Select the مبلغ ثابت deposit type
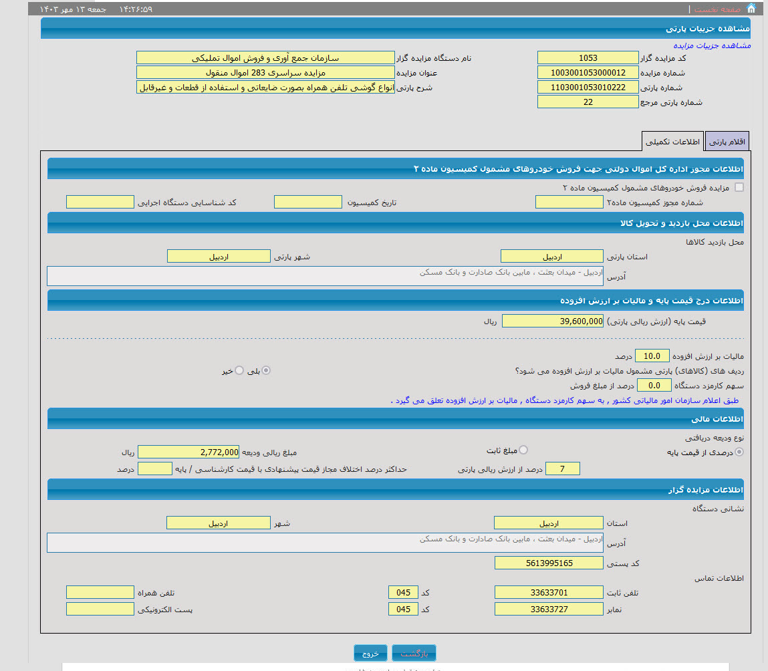768x671 pixels. point(523,450)
